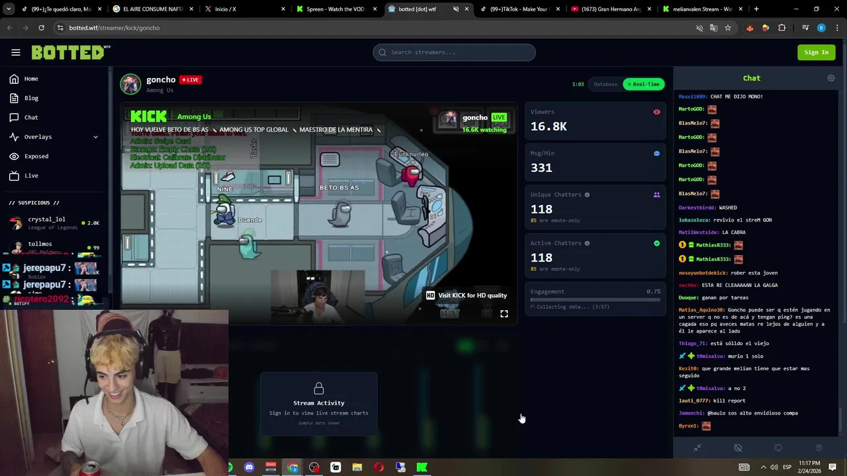Click the 'Among Us' category under goncho

coord(159,91)
